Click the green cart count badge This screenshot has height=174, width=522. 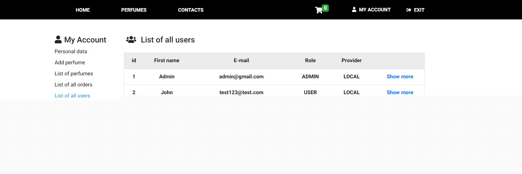click(325, 8)
